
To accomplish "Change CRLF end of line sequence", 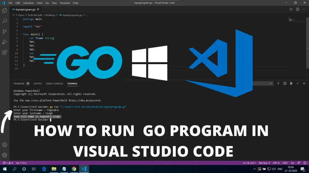I will coord(285,163).
